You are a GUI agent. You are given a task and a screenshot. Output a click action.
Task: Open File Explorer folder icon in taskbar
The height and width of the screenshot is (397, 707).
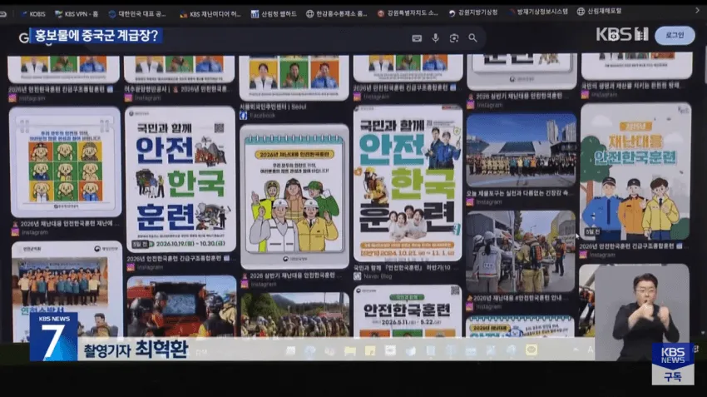tap(349, 350)
